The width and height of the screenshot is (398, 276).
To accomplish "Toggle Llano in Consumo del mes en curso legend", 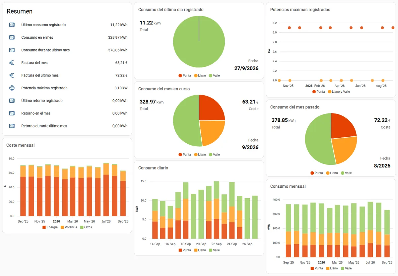I will (200, 155).
